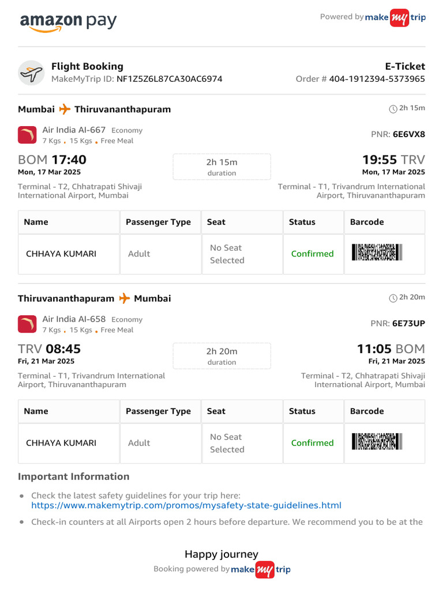The height and width of the screenshot is (590, 443).
Task: Open the mysafety-state-guidelines link
Action: point(186,505)
